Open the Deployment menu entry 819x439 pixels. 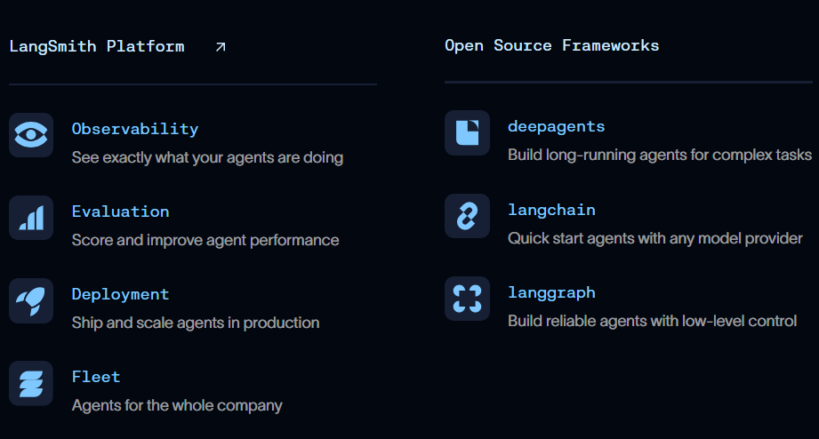120,294
